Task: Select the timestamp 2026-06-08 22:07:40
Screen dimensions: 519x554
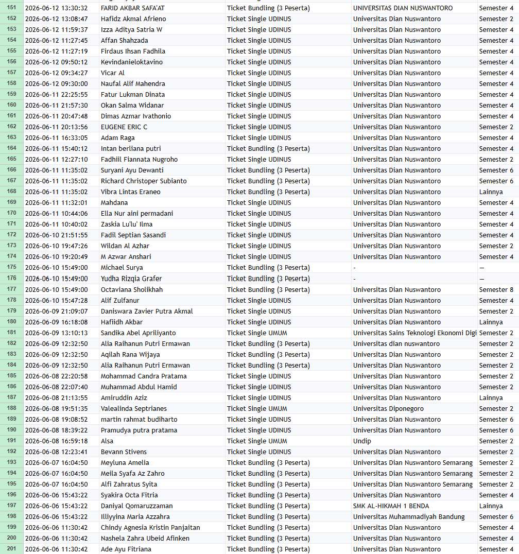Action: pyautogui.click(x=61, y=387)
